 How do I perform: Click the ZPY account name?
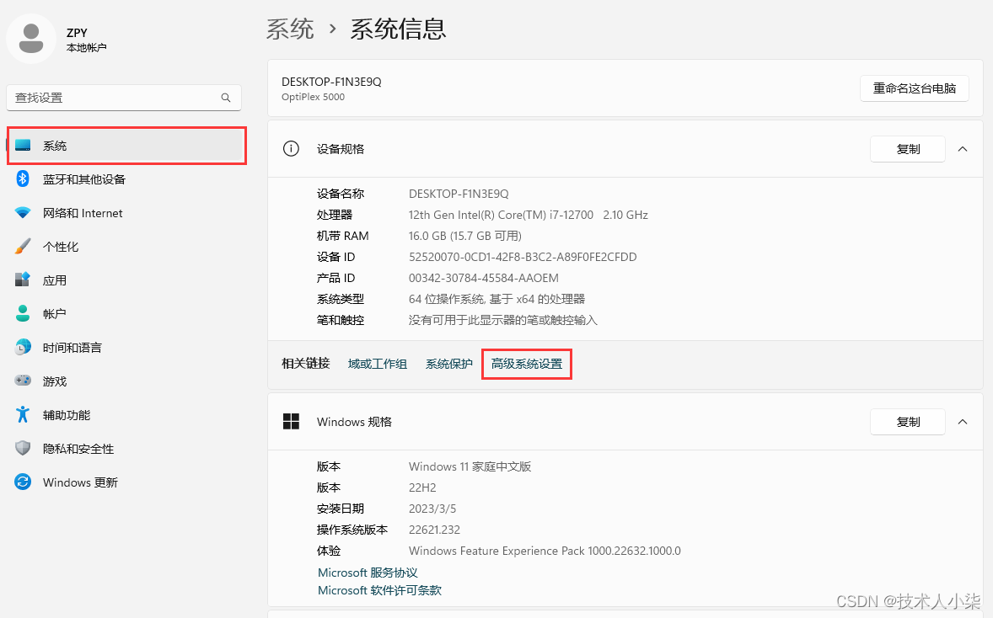tap(77, 33)
